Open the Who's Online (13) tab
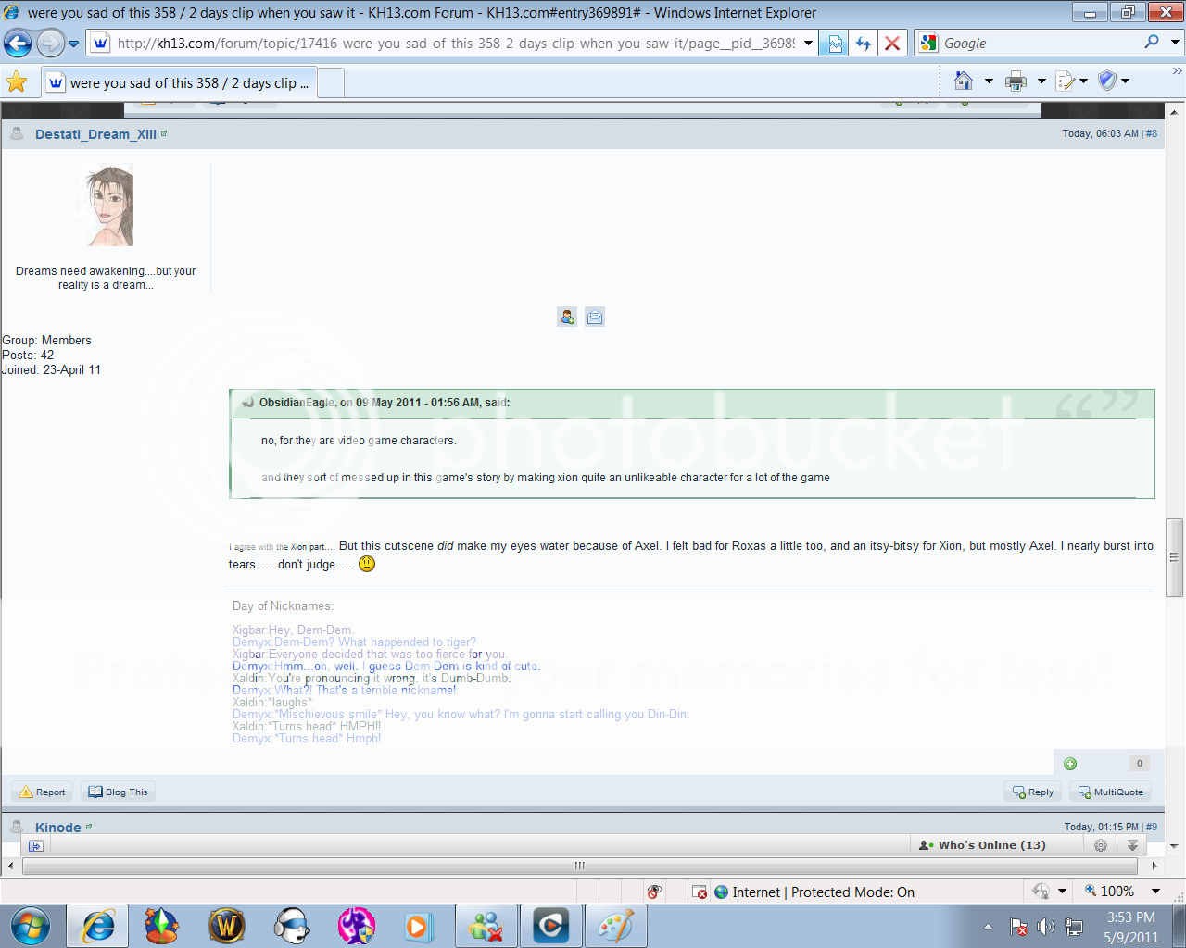 [x=982, y=845]
